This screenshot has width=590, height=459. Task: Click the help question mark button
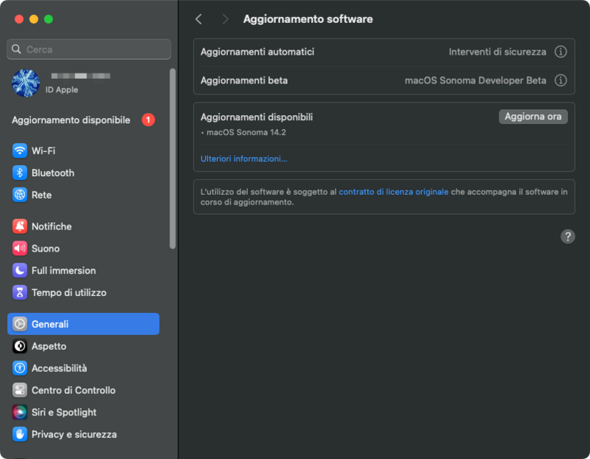click(567, 236)
